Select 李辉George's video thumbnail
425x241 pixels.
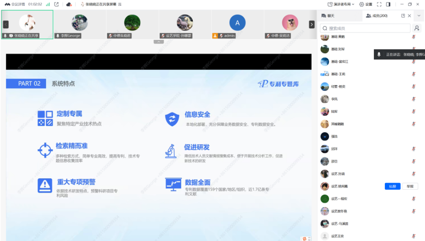(80, 24)
